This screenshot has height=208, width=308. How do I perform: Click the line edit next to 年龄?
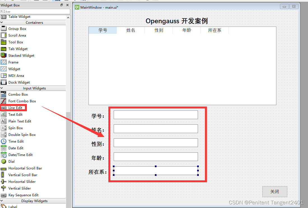click(x=156, y=157)
